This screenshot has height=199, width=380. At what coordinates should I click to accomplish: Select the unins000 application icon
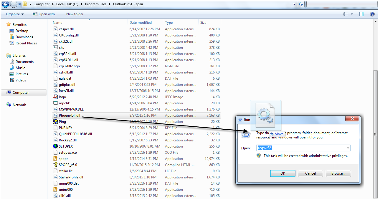point(55,190)
